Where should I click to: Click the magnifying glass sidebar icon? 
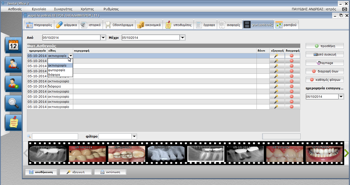pyautogui.click(x=13, y=103)
